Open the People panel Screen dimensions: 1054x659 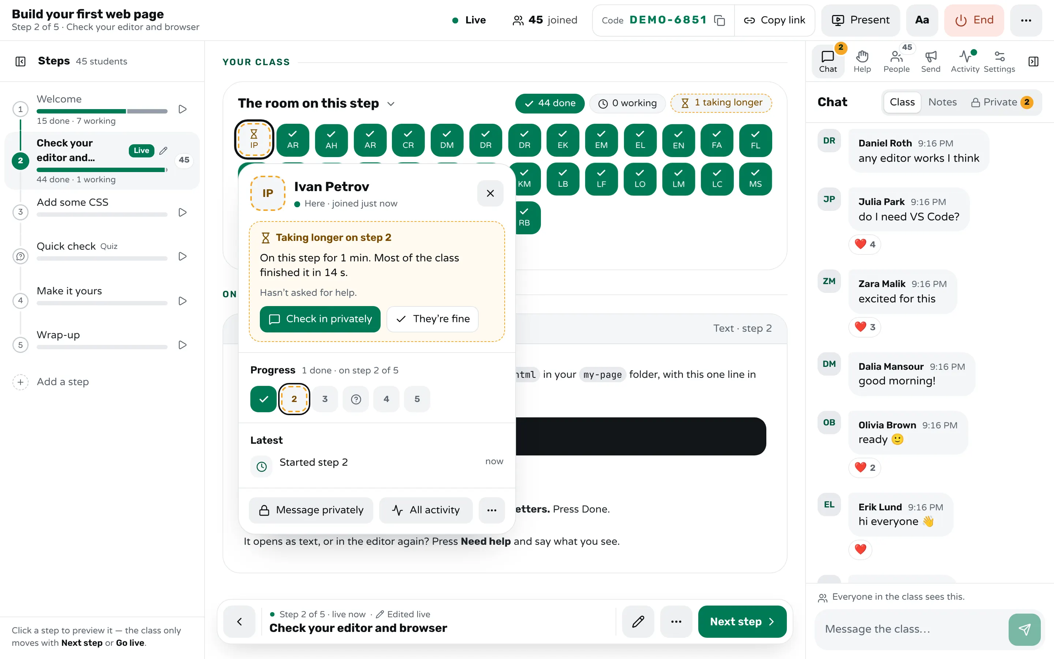(896, 61)
